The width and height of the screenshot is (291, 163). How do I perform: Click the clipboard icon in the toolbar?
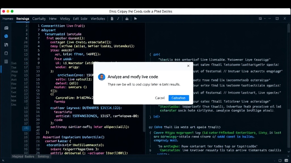point(112,18)
